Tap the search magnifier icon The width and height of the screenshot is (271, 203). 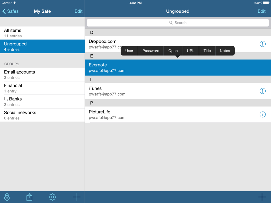coord(171,23)
